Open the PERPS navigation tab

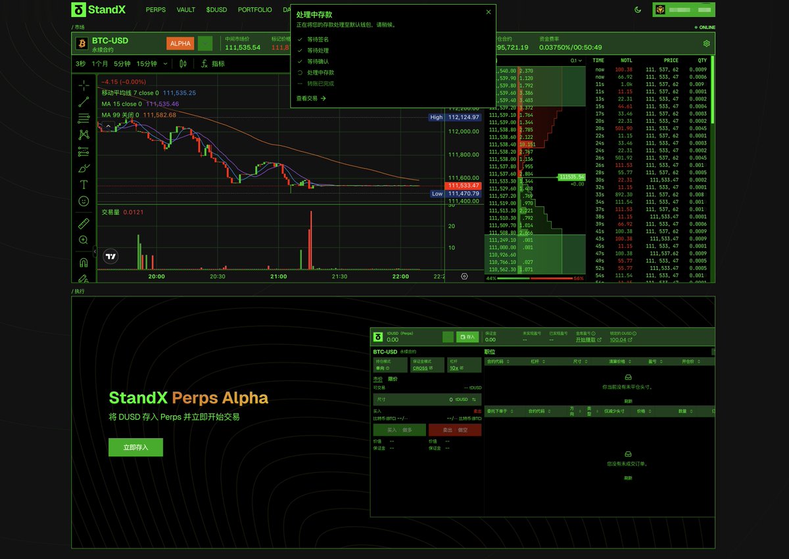(x=156, y=10)
